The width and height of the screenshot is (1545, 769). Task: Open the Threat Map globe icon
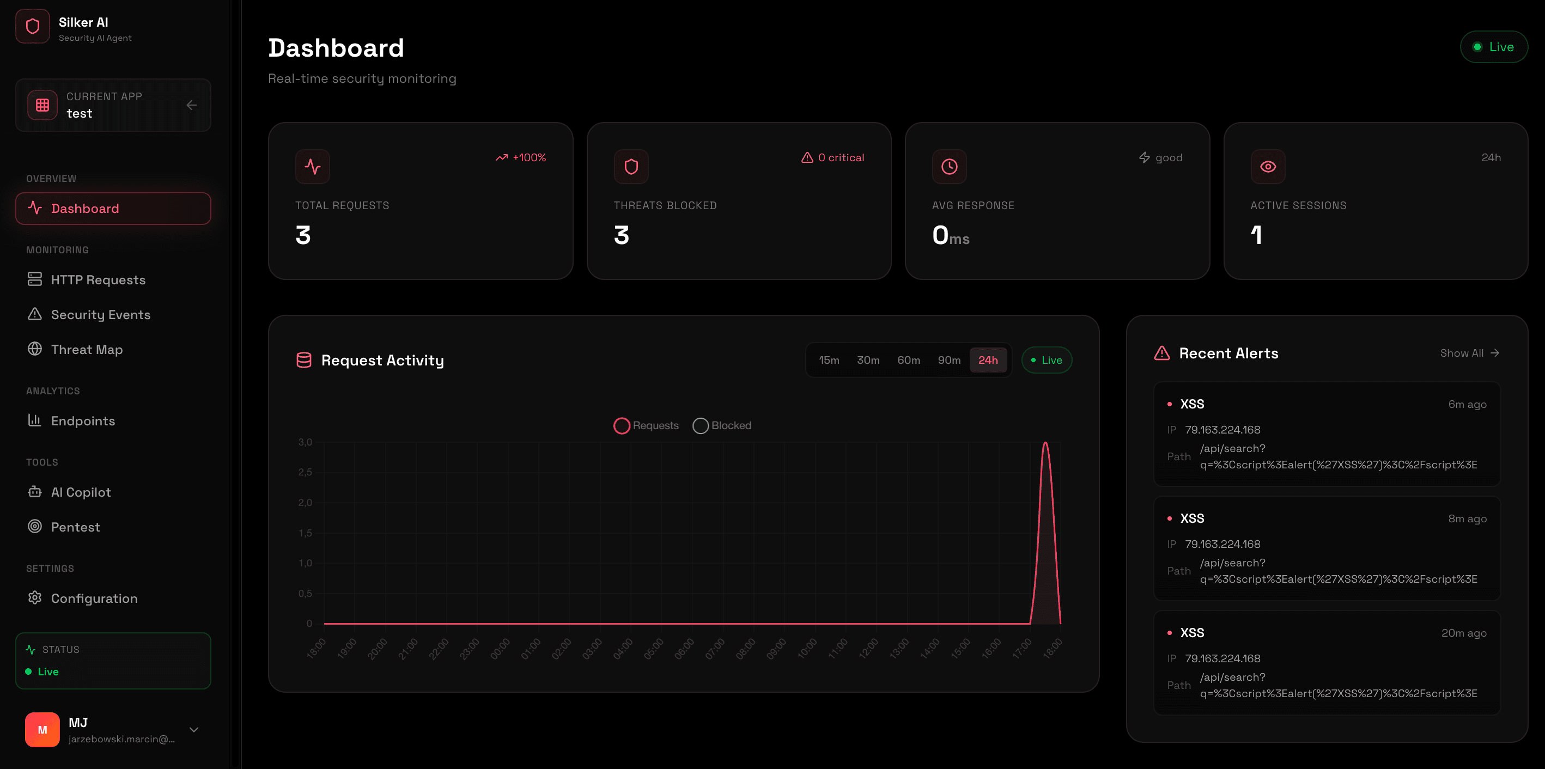point(35,350)
